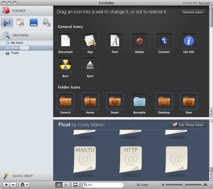The width and height of the screenshot is (213, 189).
Task: Select the Sites folder icon
Action: pos(189,101)
